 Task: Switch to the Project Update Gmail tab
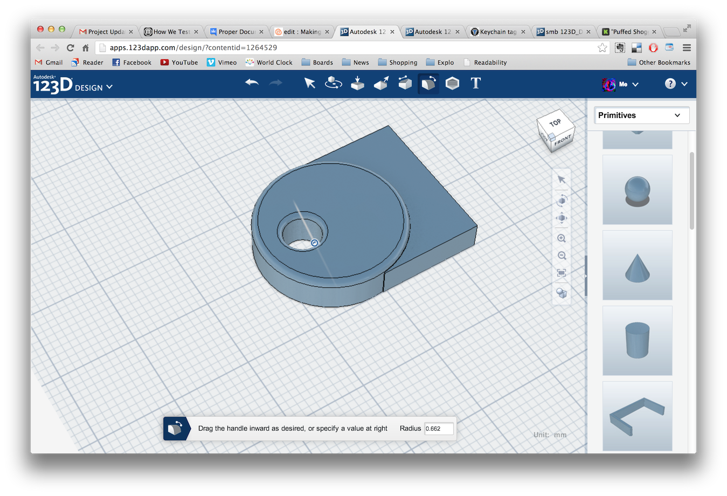106,32
